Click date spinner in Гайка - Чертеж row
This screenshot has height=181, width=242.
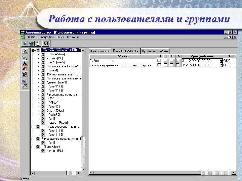tap(221, 60)
